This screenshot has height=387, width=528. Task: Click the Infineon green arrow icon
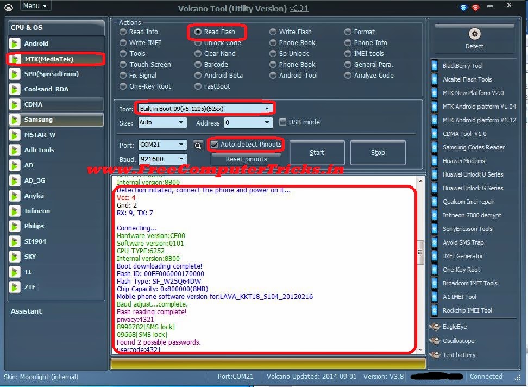click(15, 211)
